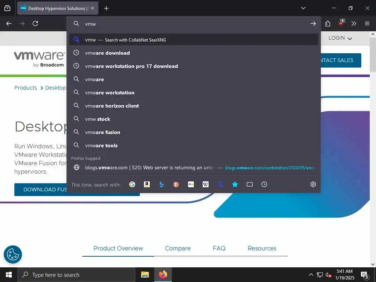The image size is (376, 282).
Task: Search this time with Google
Action: (x=132, y=184)
